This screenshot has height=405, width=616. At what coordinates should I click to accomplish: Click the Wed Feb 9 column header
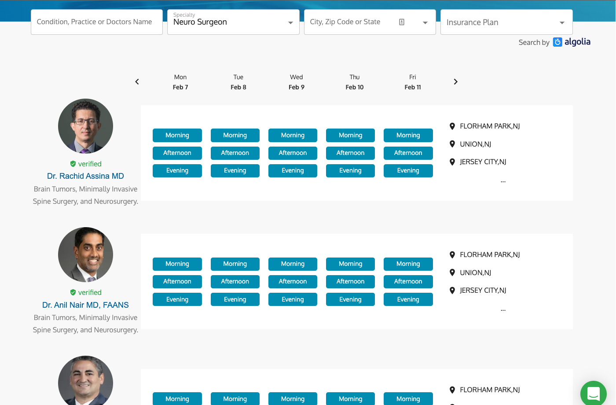click(x=297, y=82)
